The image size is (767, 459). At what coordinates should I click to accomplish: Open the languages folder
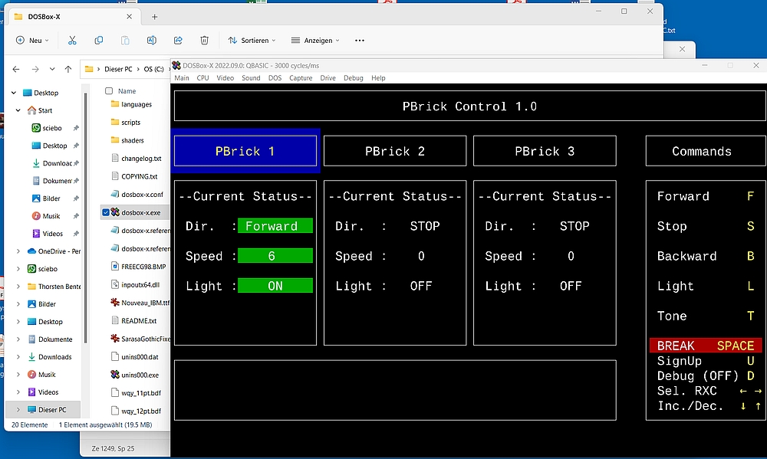pos(131,104)
